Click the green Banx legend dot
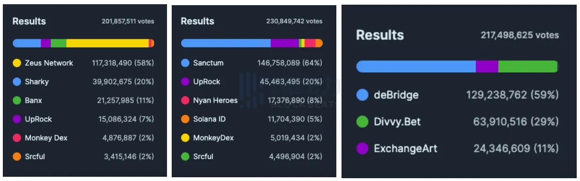 point(17,100)
